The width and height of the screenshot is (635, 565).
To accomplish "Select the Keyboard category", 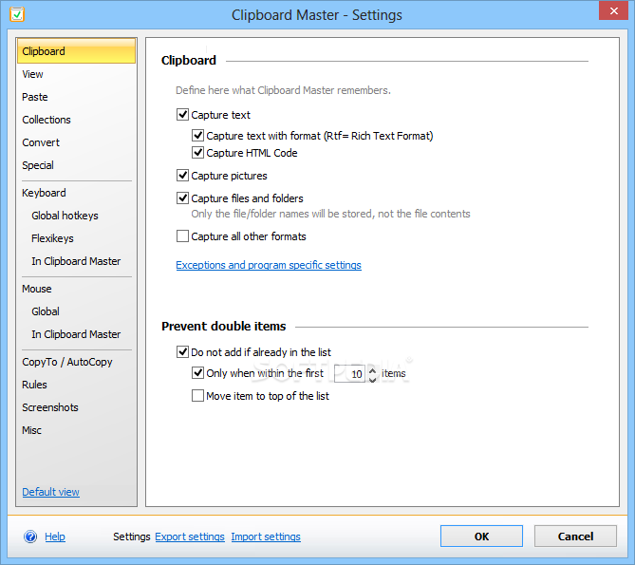I will (x=44, y=193).
